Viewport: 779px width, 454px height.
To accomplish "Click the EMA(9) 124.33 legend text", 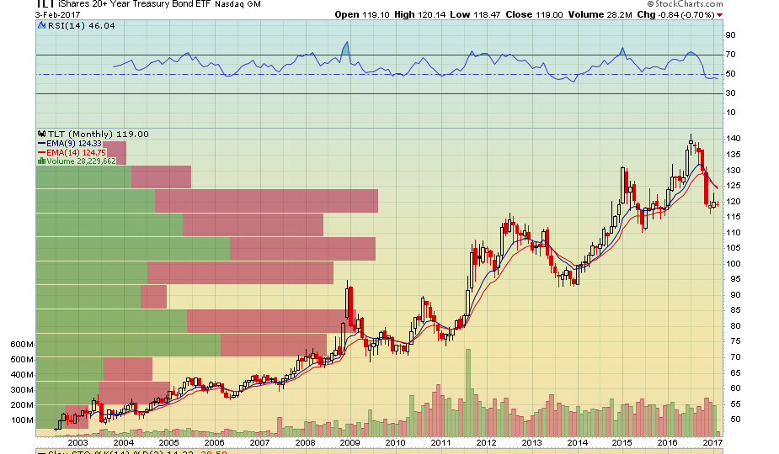I will point(74,144).
